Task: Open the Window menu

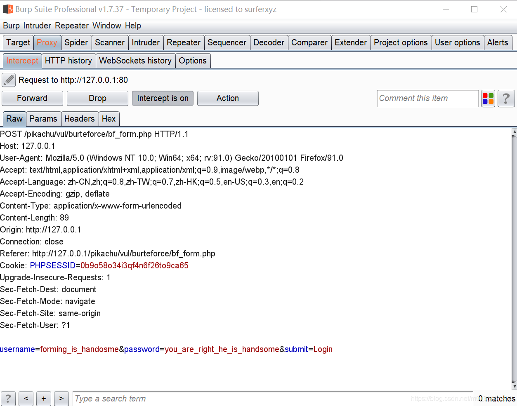Action: (106, 26)
